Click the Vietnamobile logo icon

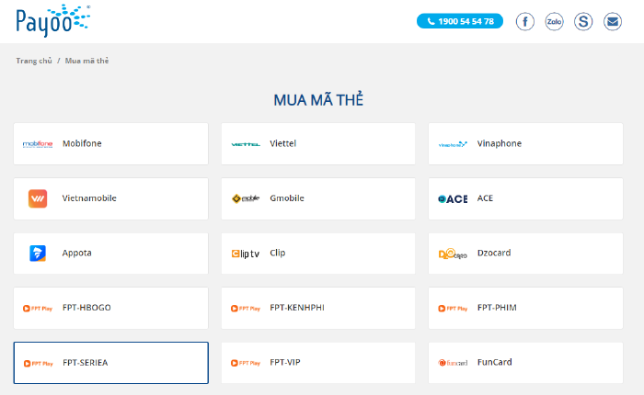click(38, 198)
